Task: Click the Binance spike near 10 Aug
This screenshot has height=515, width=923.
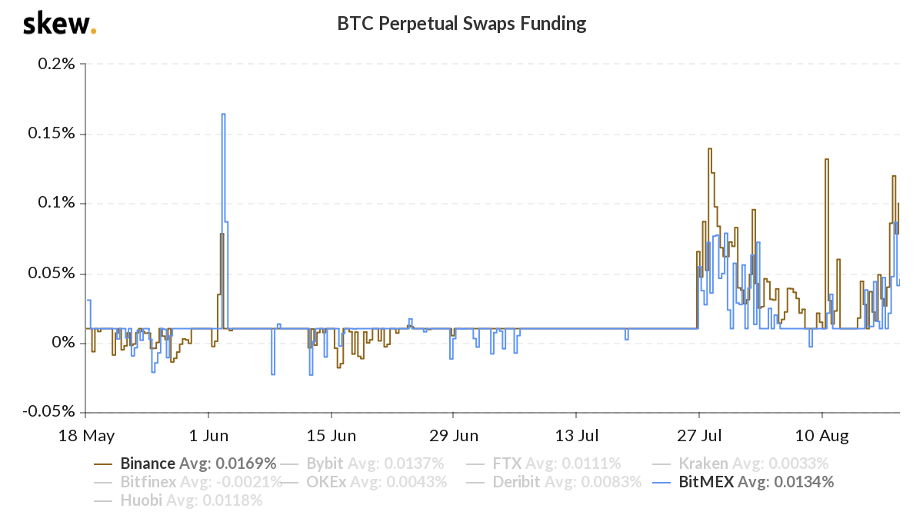Action: point(826,160)
